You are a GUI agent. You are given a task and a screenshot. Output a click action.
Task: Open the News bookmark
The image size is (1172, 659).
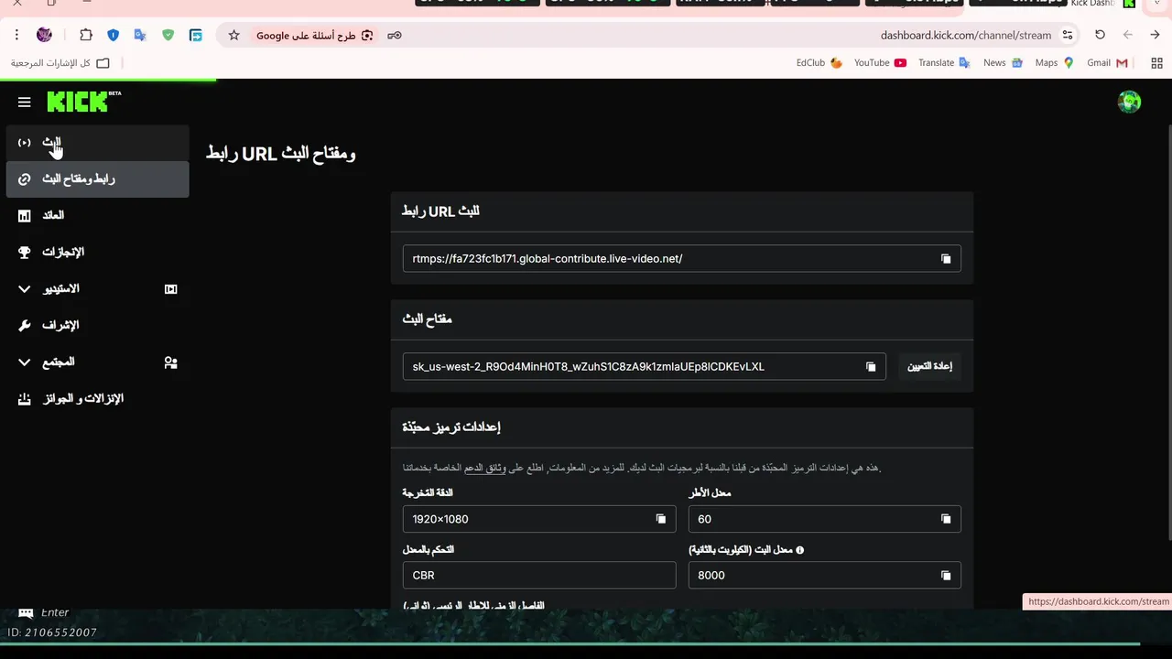coord(1003,62)
